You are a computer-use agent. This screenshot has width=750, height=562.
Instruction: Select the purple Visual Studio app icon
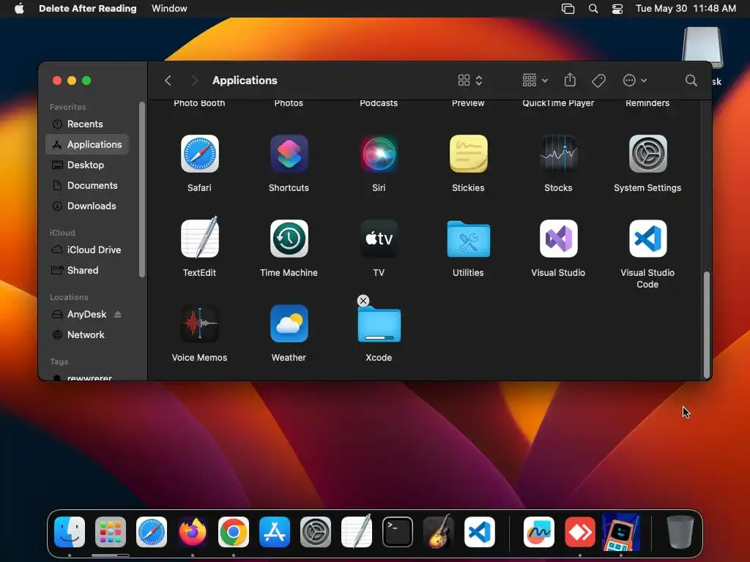click(558, 239)
